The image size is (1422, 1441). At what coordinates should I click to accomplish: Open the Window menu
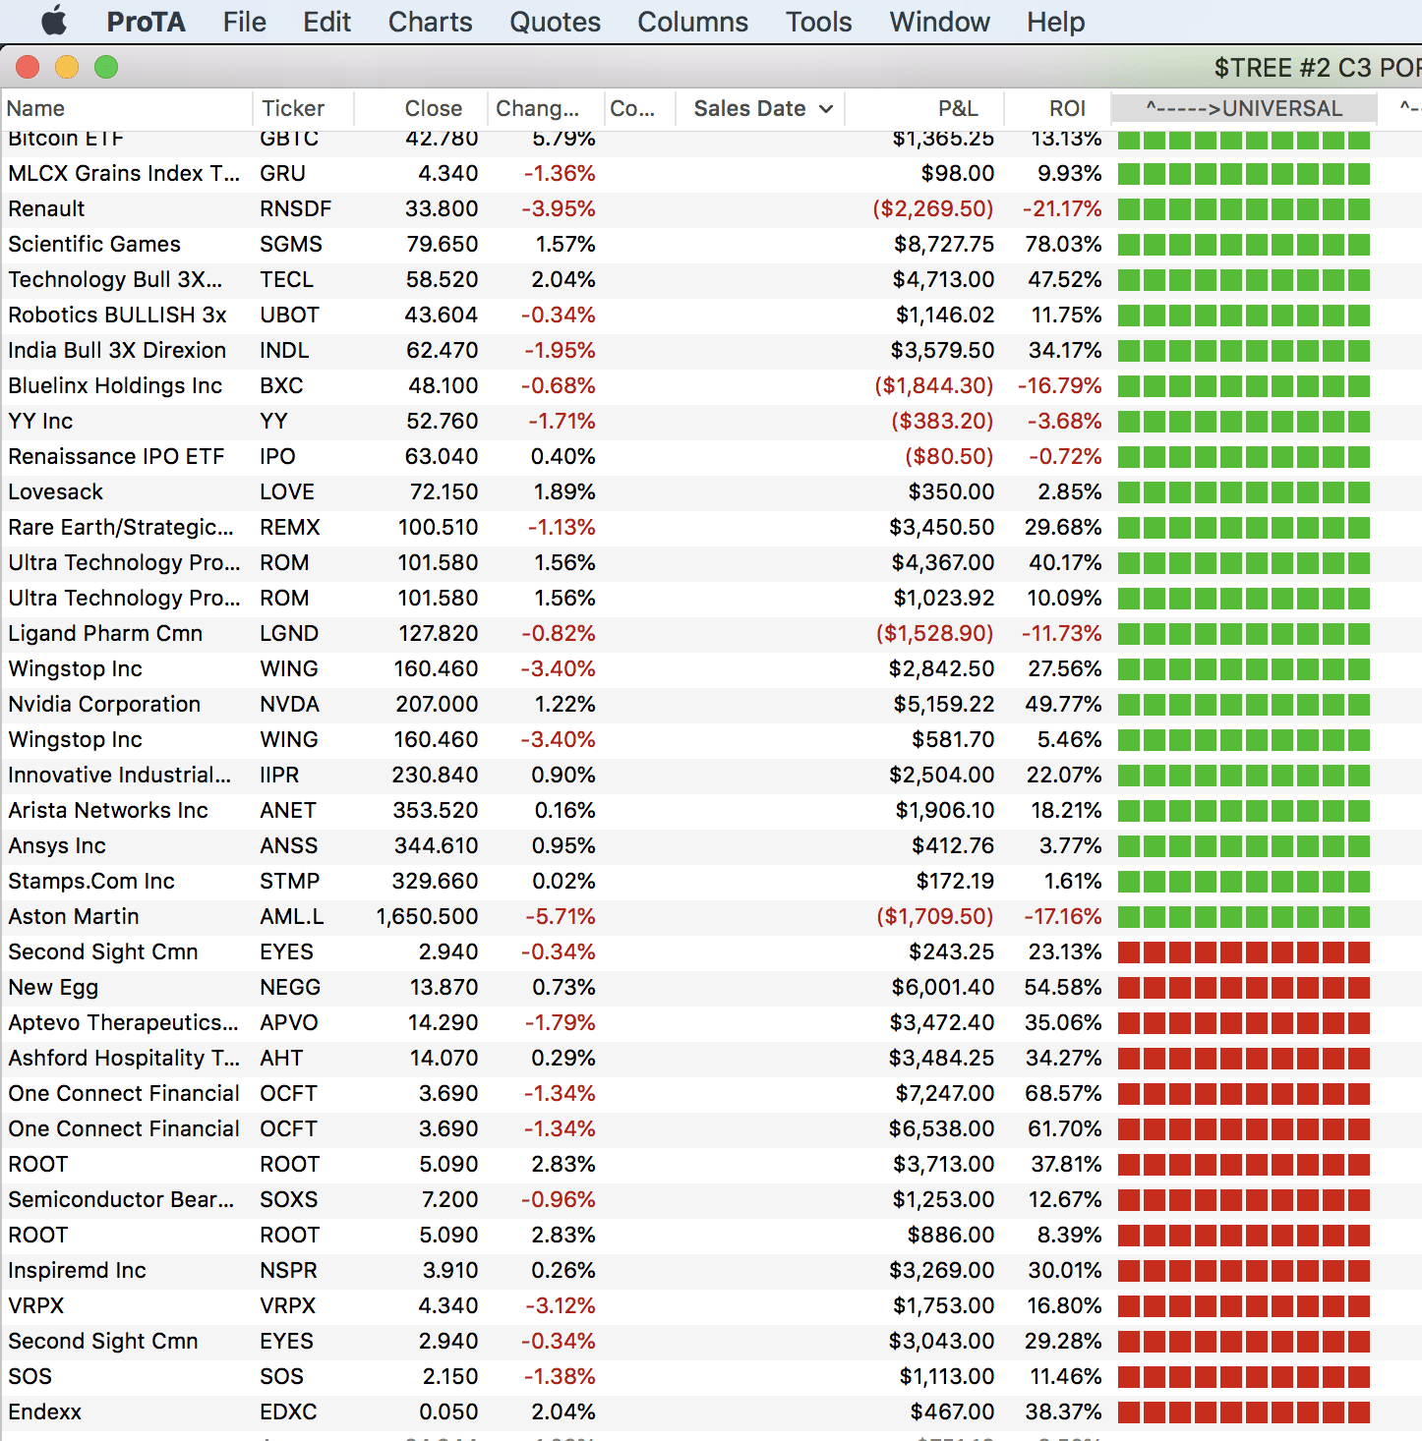[939, 22]
